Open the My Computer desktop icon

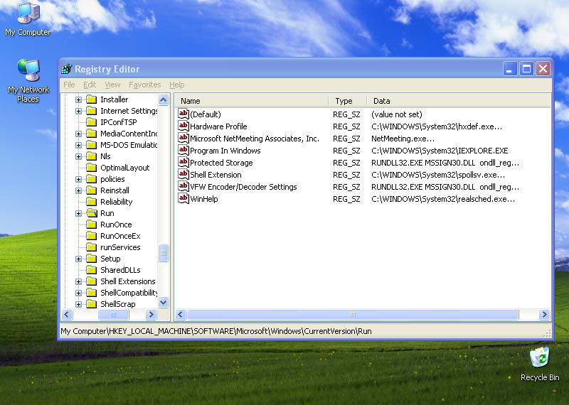[x=28, y=19]
